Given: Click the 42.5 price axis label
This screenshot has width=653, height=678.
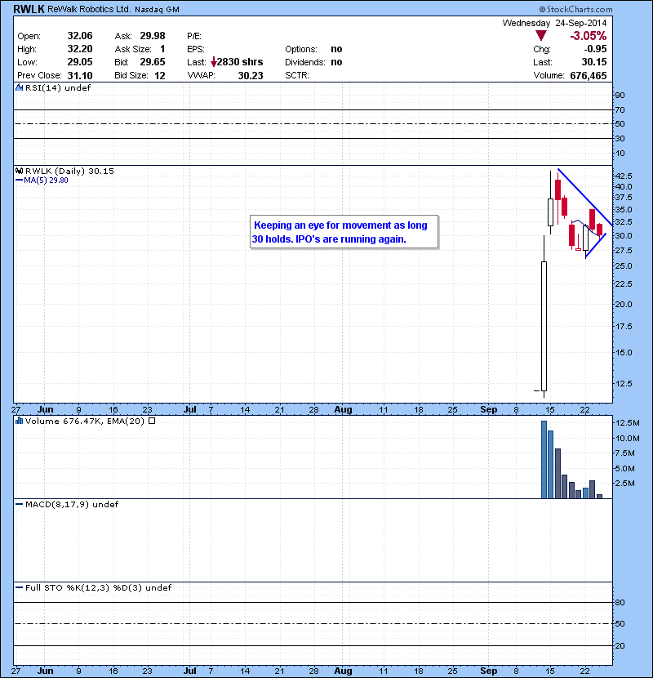Looking at the screenshot, I should 623,176.
